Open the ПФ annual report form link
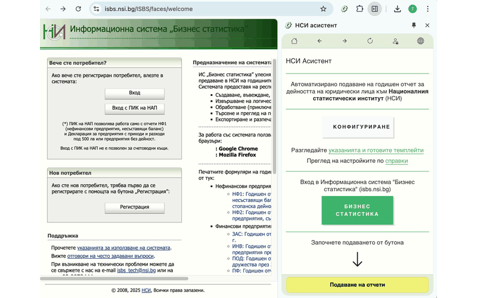 pyautogui.click(x=251, y=271)
